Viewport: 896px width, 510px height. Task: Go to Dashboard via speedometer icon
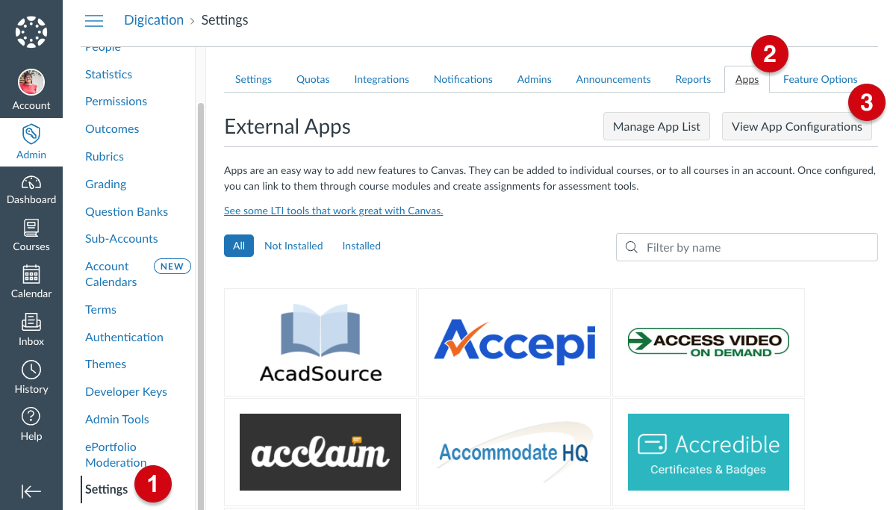(x=31, y=183)
